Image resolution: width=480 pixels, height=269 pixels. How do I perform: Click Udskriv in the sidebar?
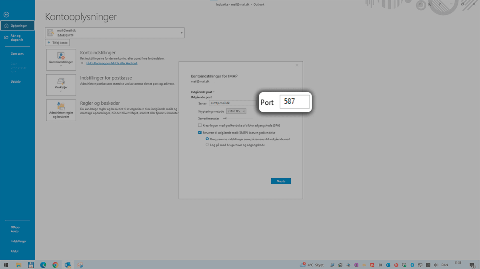(x=16, y=82)
